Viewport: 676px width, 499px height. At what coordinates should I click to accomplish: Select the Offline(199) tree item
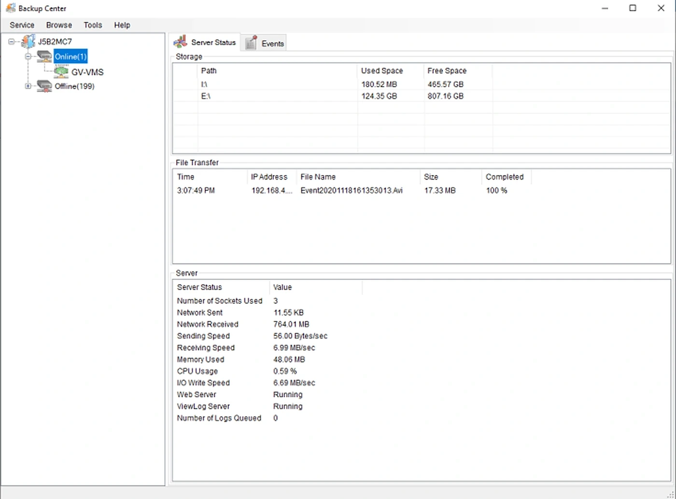click(74, 86)
